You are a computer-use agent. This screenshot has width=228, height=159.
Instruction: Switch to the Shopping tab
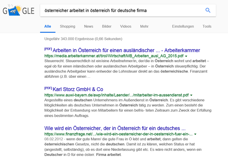coord(67,26)
